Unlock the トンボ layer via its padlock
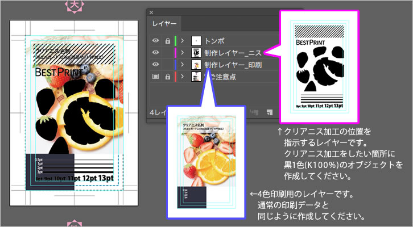413x227 pixels. (x=167, y=41)
